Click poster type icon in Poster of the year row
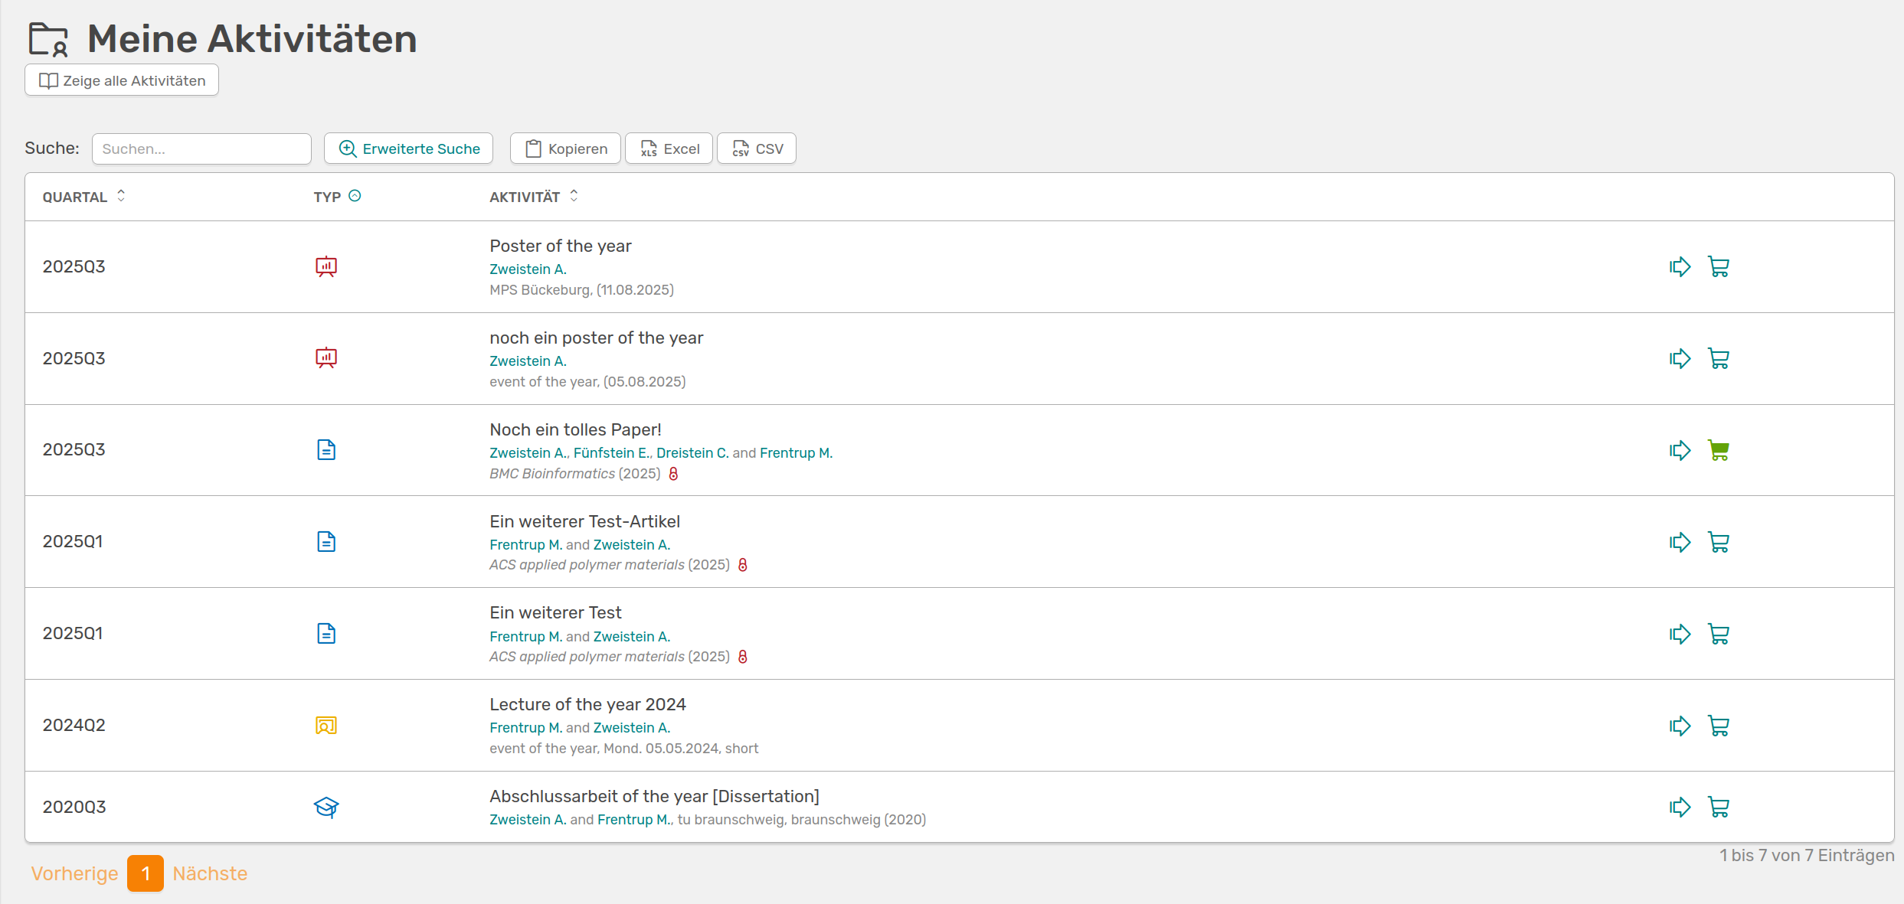 326,266
